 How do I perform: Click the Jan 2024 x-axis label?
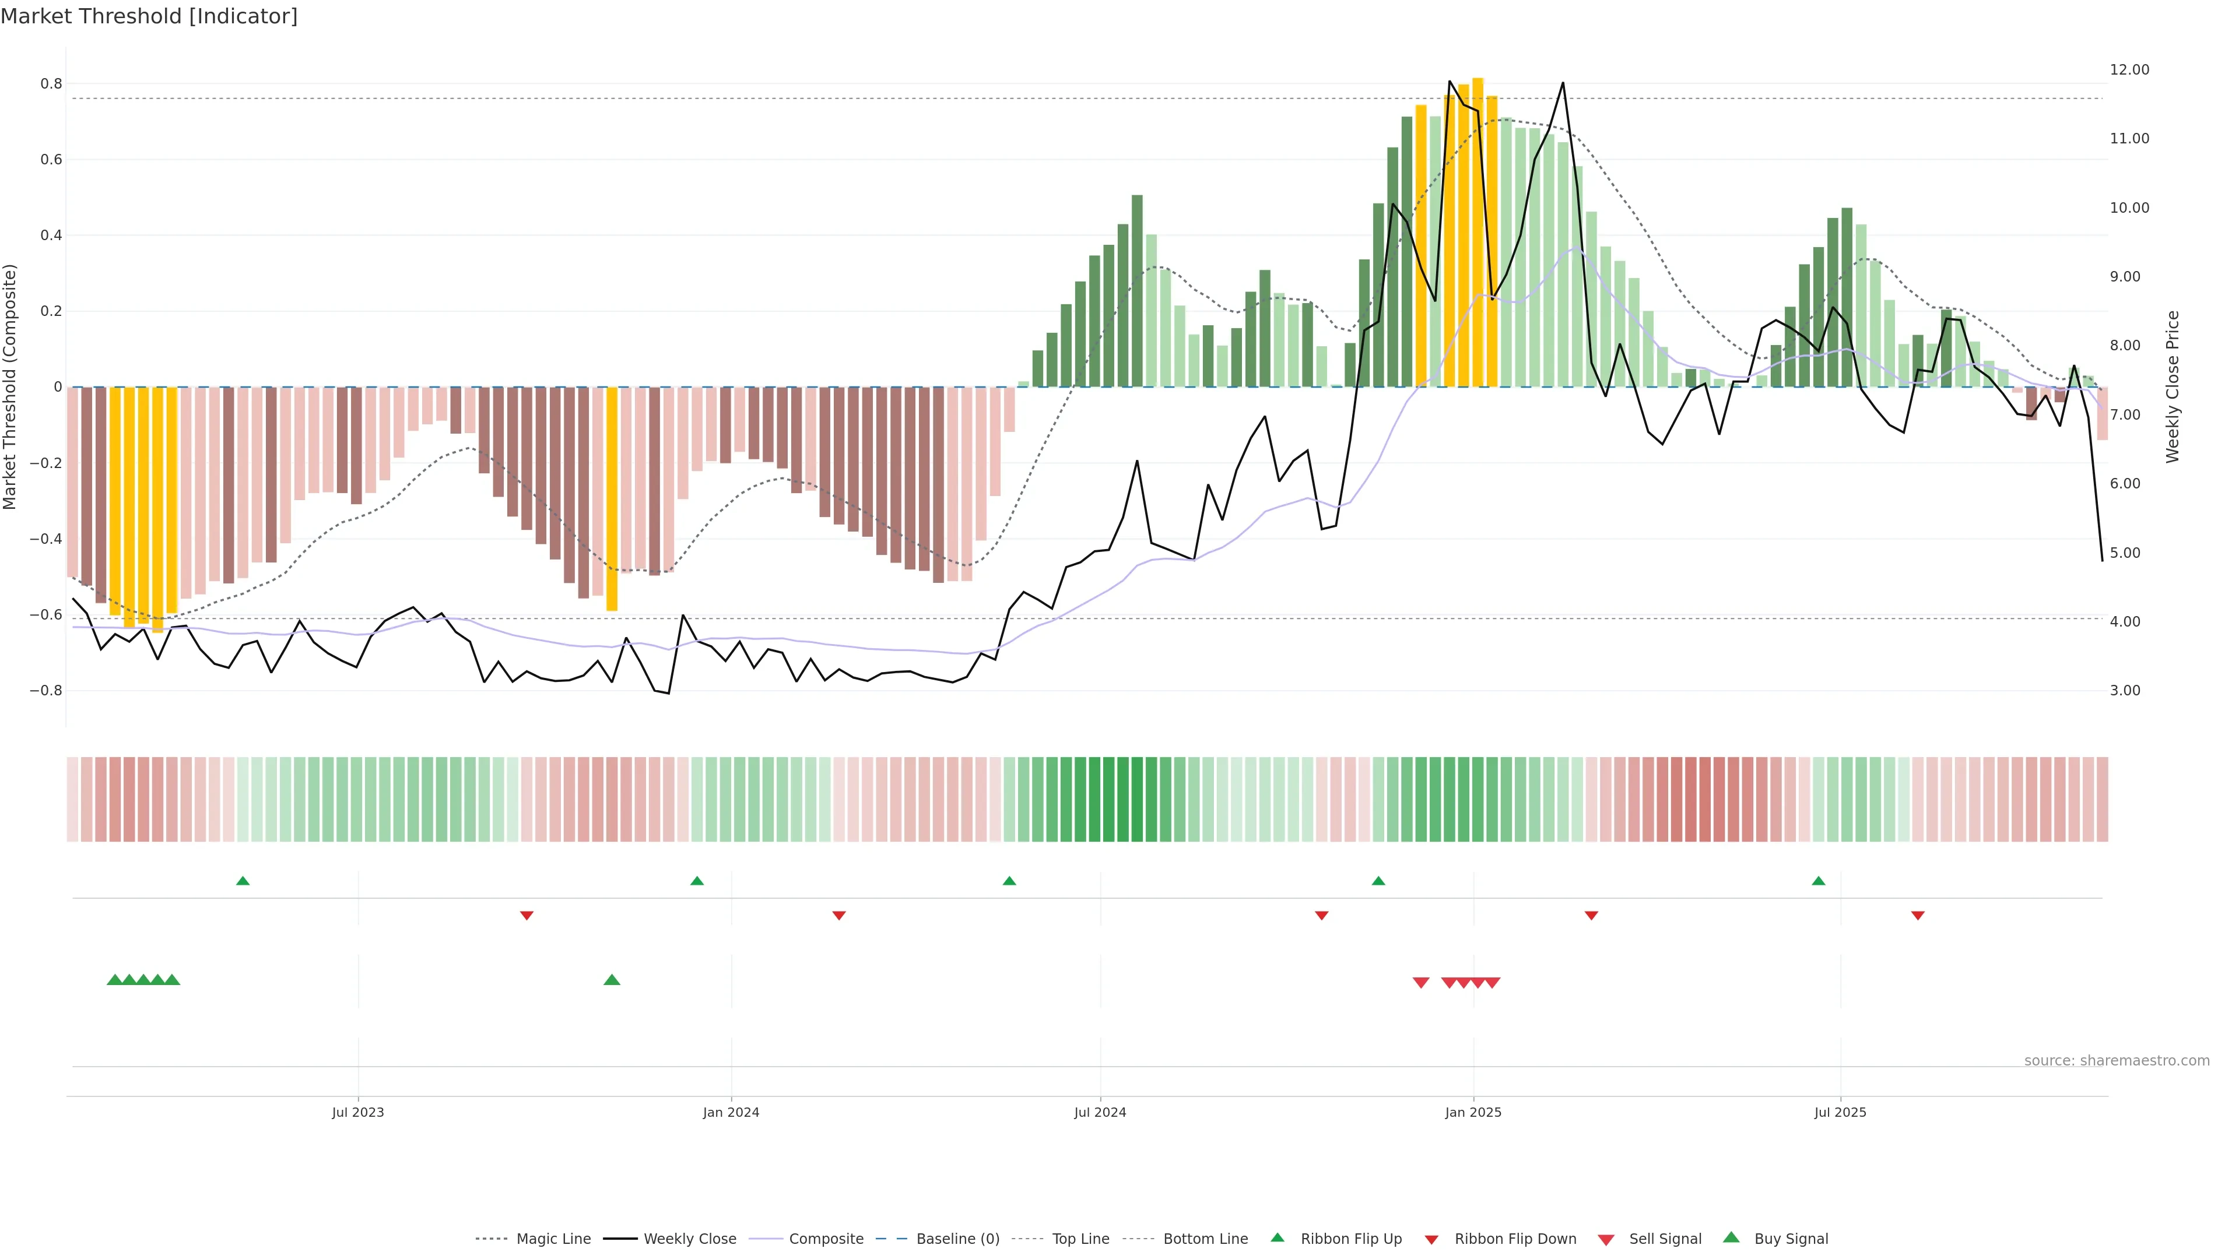click(731, 1112)
